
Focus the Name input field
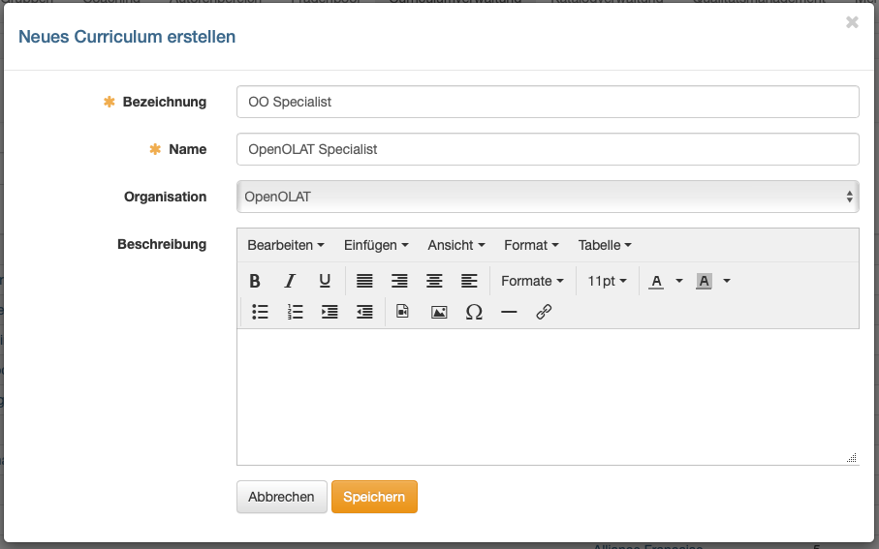(548, 149)
